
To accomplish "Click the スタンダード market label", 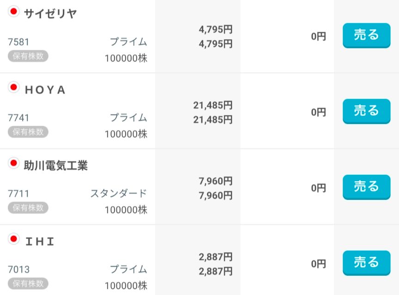I will [118, 193].
